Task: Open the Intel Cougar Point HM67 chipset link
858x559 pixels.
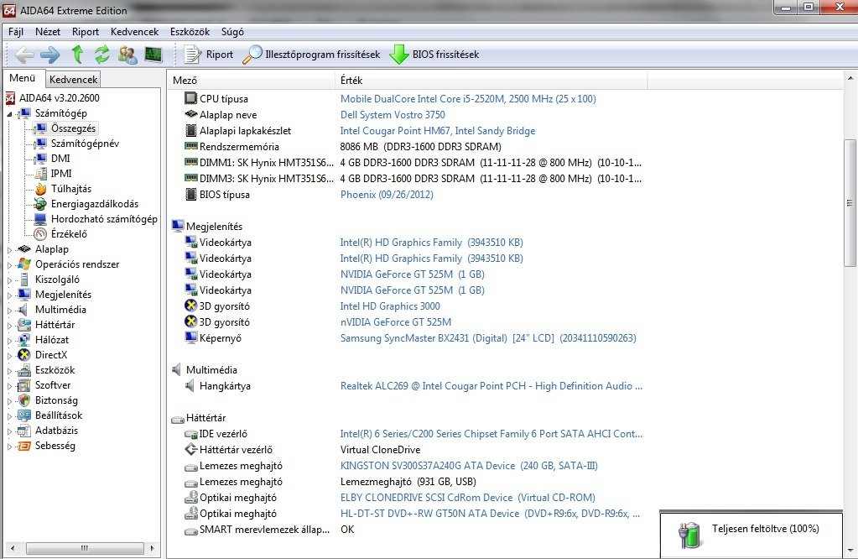Action: point(437,131)
